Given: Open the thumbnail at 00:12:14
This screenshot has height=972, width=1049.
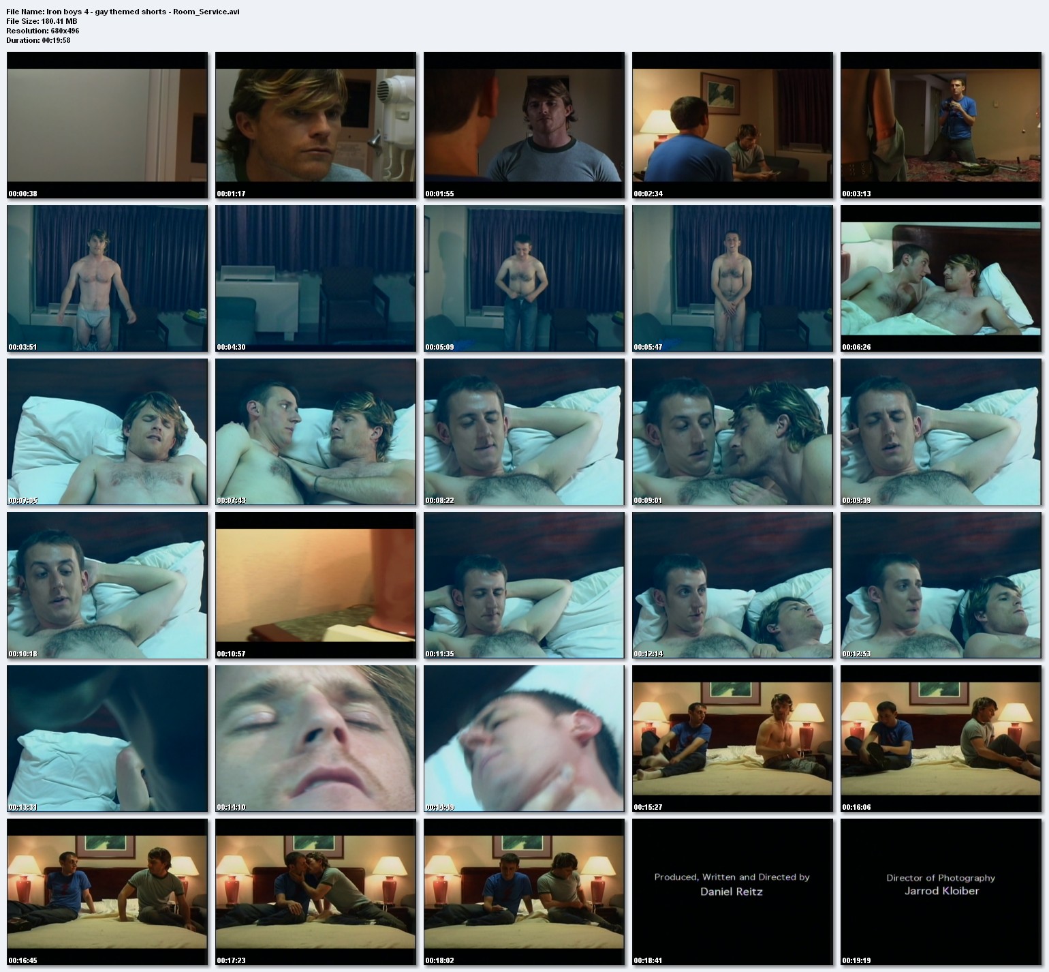Looking at the screenshot, I should click(x=732, y=585).
